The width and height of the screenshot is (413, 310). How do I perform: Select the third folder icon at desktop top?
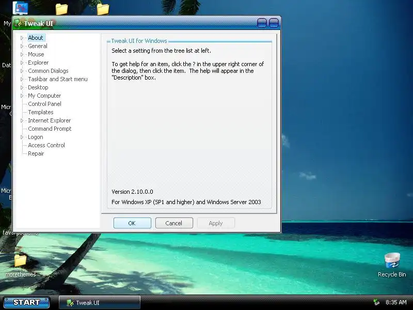[103, 9]
